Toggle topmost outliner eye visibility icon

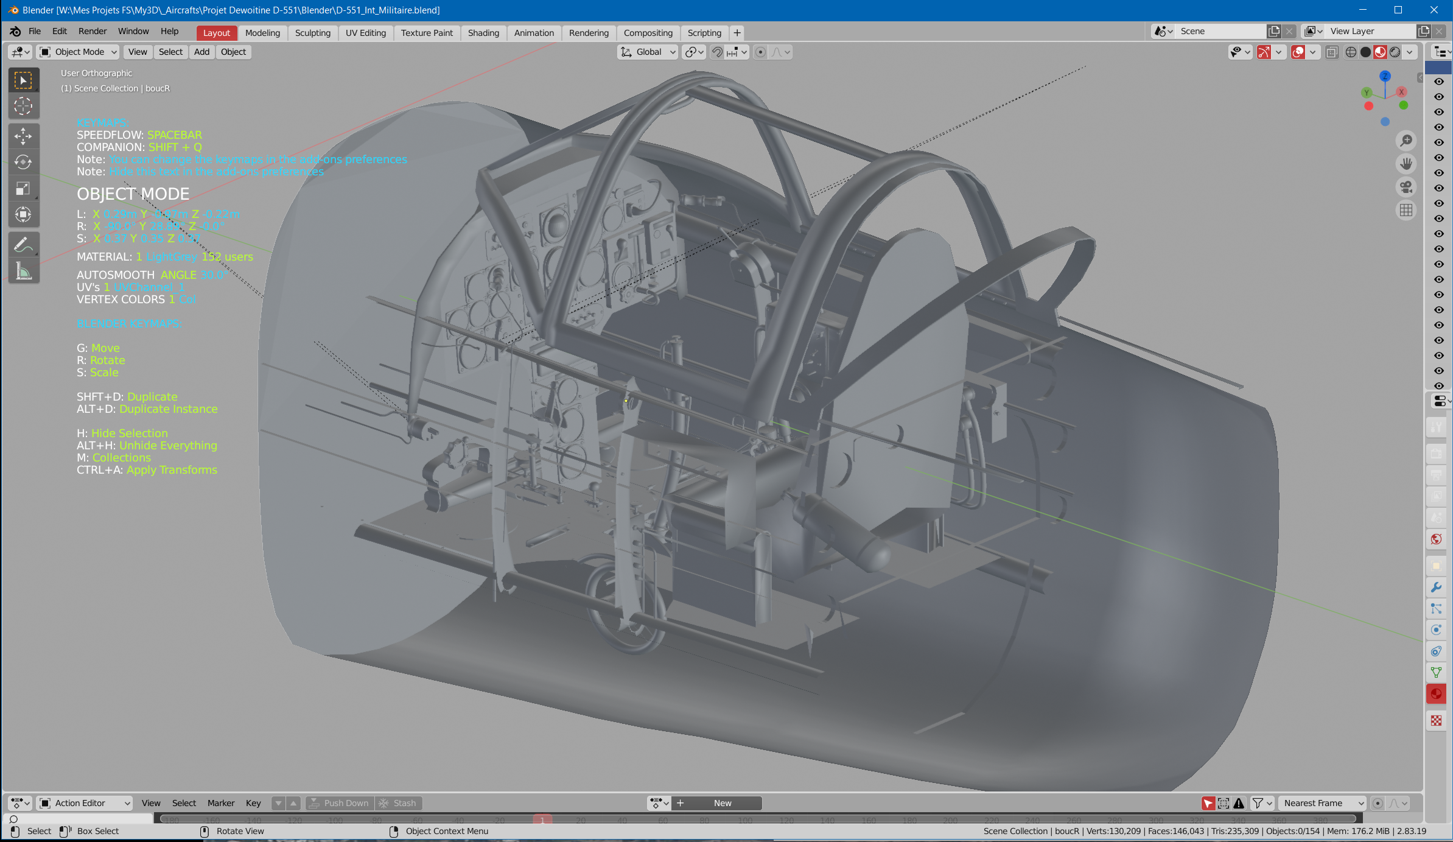pyautogui.click(x=1439, y=82)
